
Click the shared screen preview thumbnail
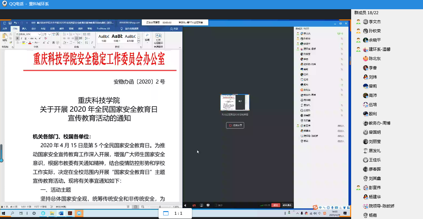point(235,102)
